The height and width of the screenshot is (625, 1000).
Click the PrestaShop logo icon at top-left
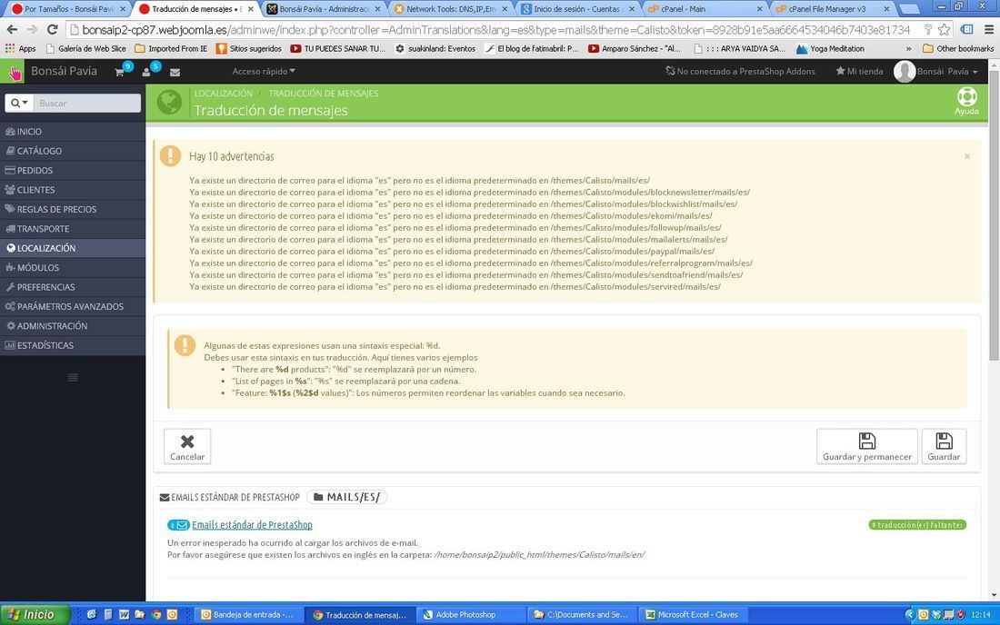coord(12,72)
